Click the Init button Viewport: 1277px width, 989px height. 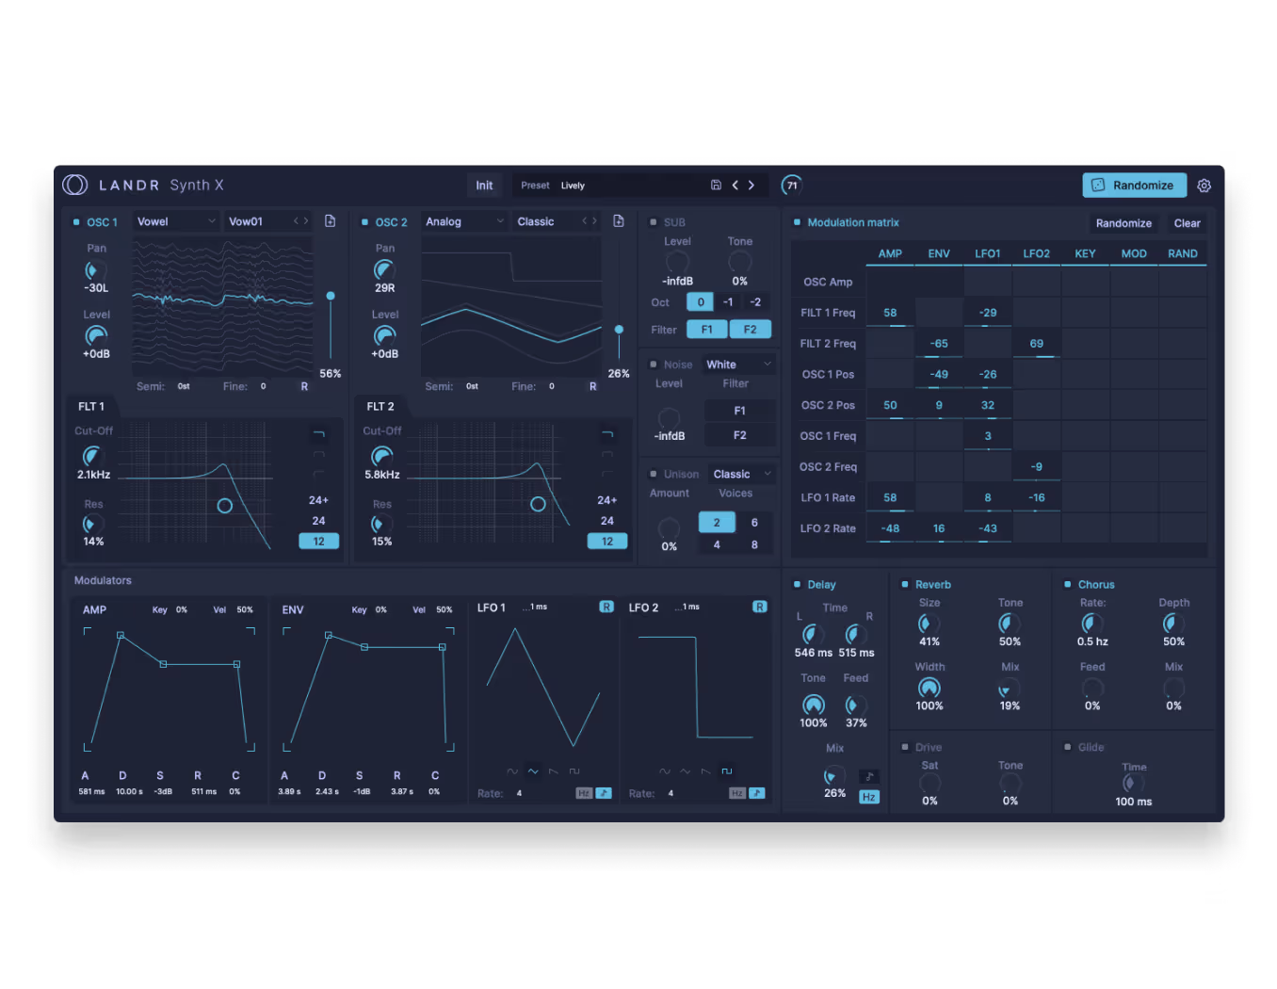[x=484, y=186]
